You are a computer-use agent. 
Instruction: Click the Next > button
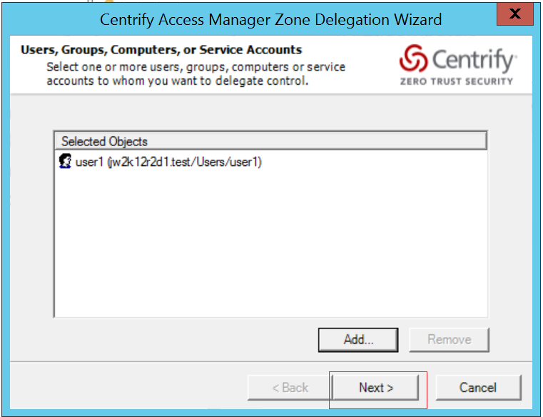[376, 388]
